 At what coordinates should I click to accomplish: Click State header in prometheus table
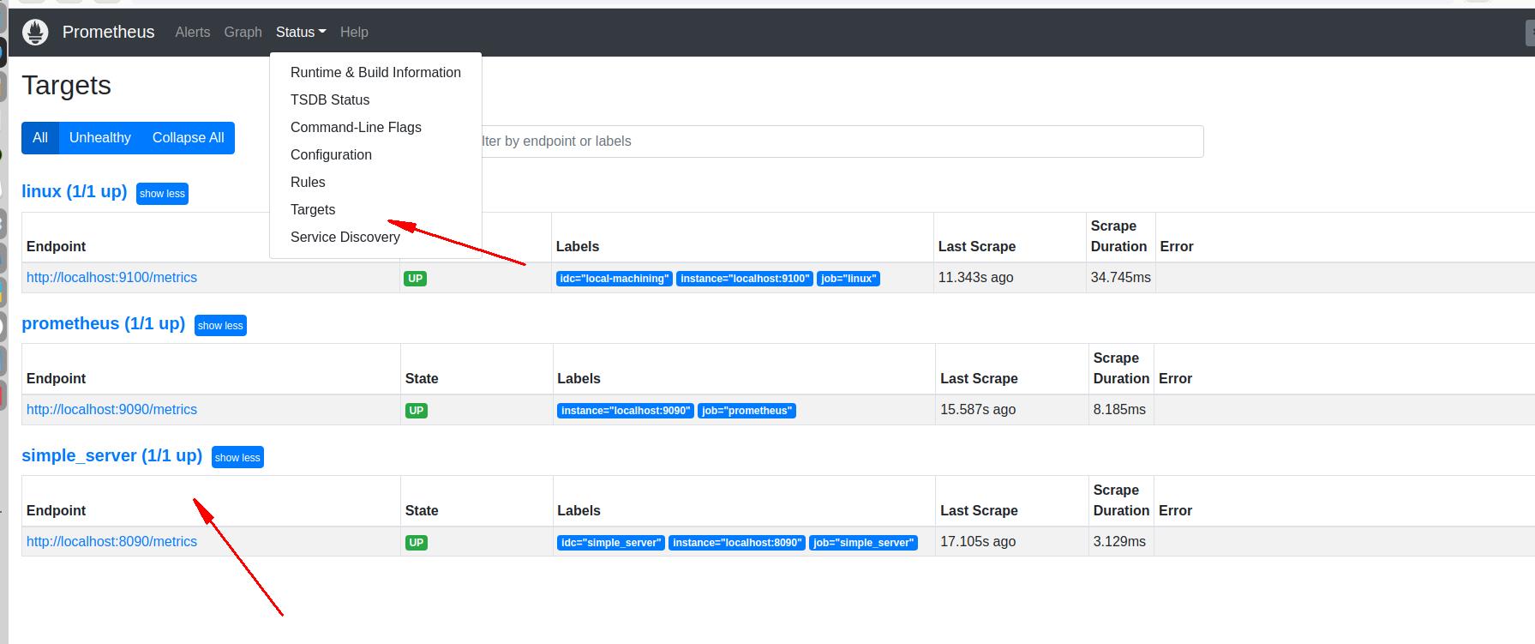point(422,379)
